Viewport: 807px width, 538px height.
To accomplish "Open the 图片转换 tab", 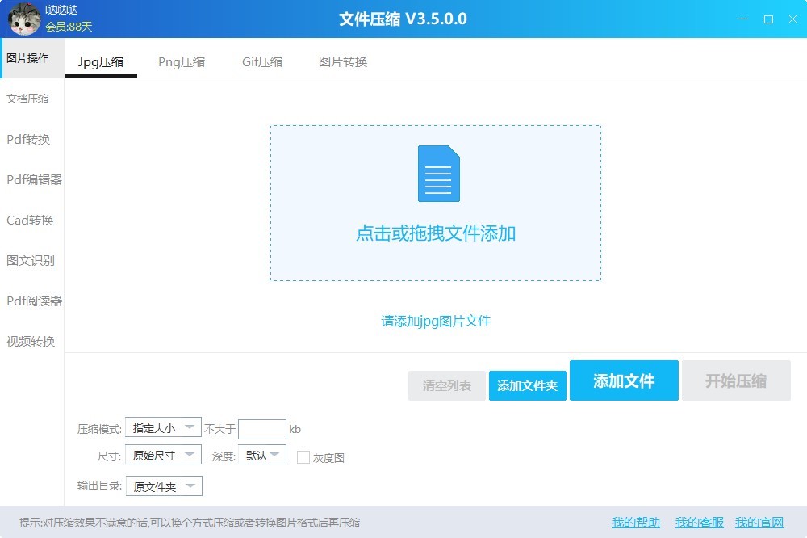I will 343,62.
